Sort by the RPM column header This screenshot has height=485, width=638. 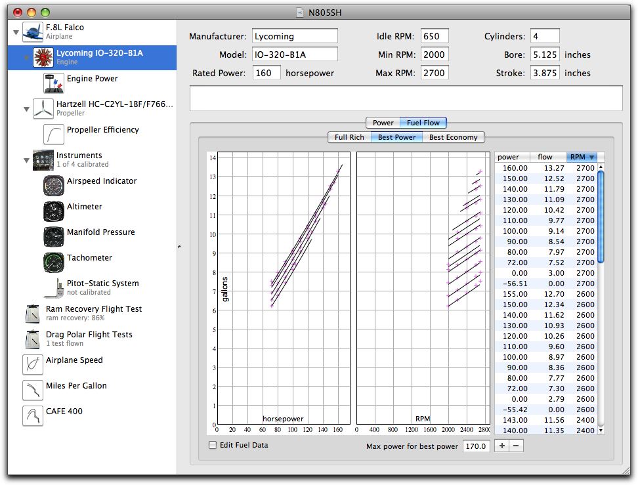click(x=582, y=157)
